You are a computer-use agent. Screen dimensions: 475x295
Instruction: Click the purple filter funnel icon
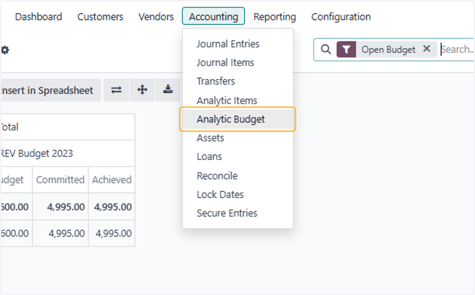pos(346,49)
